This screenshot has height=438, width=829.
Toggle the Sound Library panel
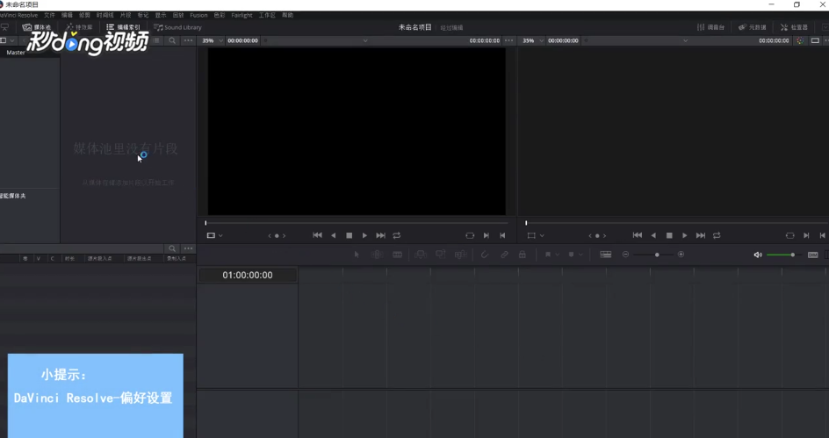(177, 27)
